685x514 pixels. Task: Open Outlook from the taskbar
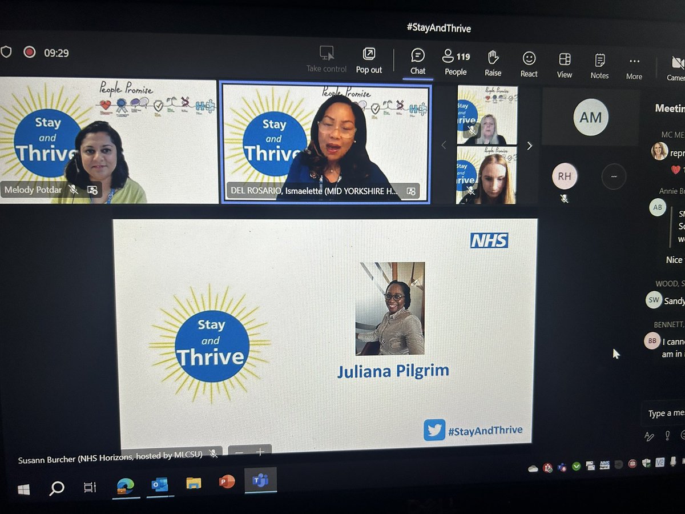click(x=159, y=484)
